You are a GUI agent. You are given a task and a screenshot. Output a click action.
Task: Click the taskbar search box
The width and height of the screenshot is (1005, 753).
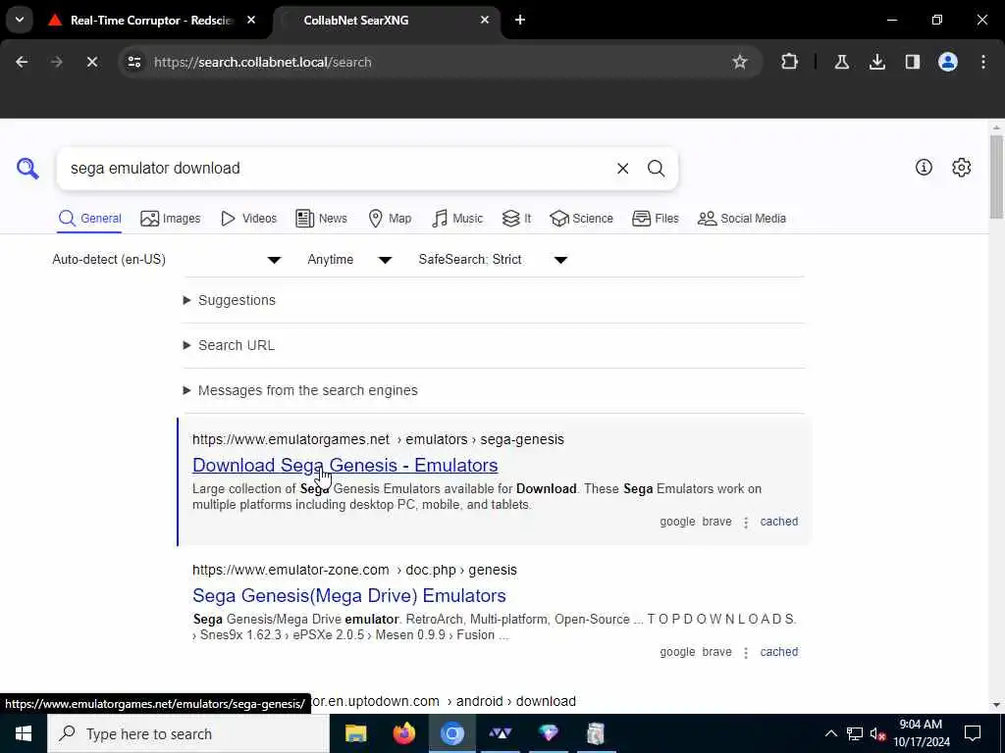188,733
